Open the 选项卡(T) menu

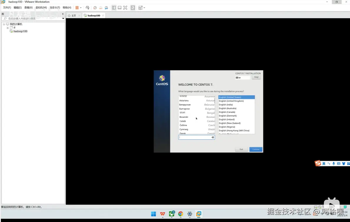tap(55, 8)
